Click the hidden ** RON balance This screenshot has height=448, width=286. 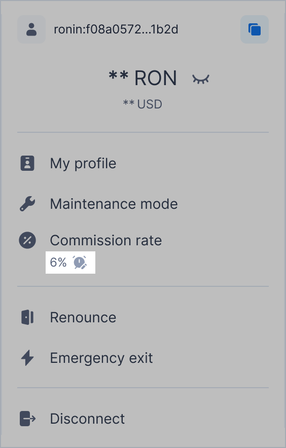click(x=142, y=78)
